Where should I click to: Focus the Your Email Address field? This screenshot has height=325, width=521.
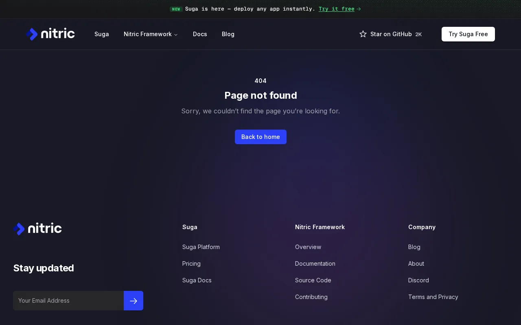[68, 301]
